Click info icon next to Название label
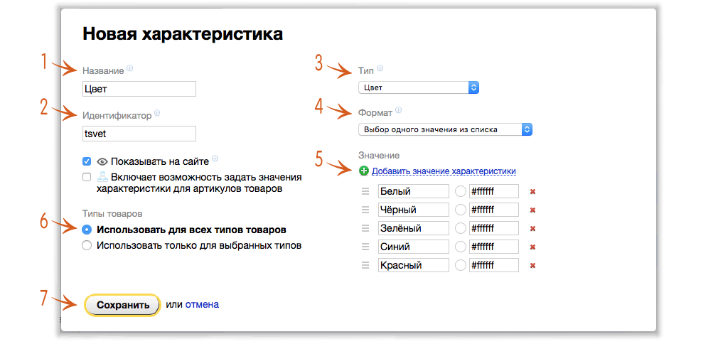Image resolution: width=718 pixels, height=344 pixels. 129,69
